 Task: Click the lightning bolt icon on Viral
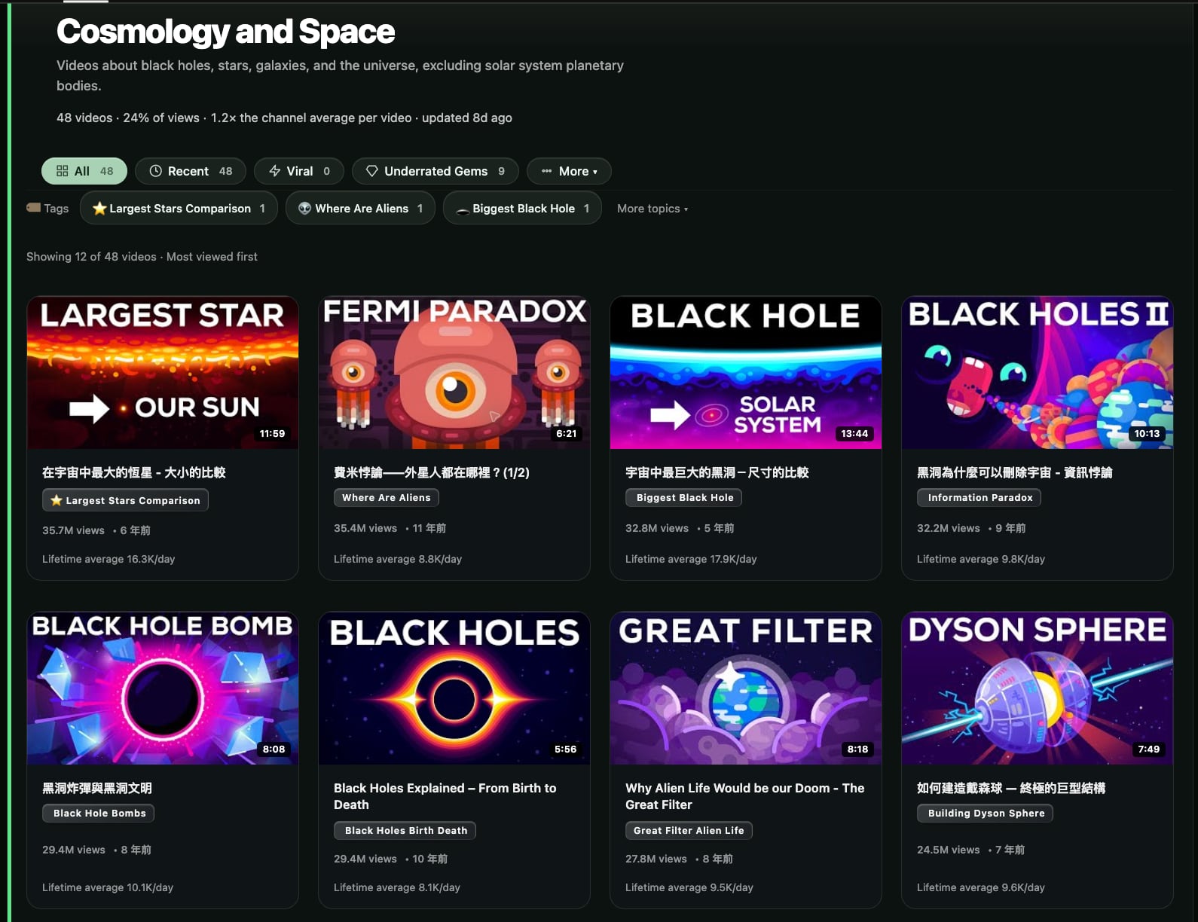click(x=275, y=171)
